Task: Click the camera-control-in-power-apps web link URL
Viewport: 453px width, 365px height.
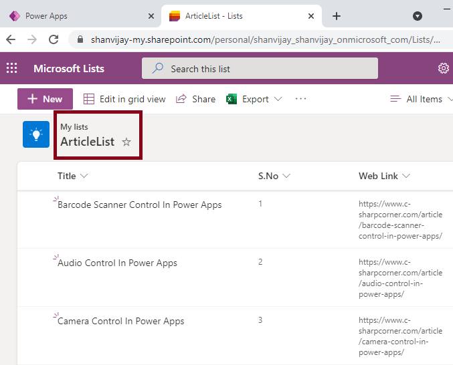Action: (x=400, y=336)
